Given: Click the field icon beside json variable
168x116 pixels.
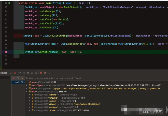Looking at the screenshot, I should pos(30,88).
